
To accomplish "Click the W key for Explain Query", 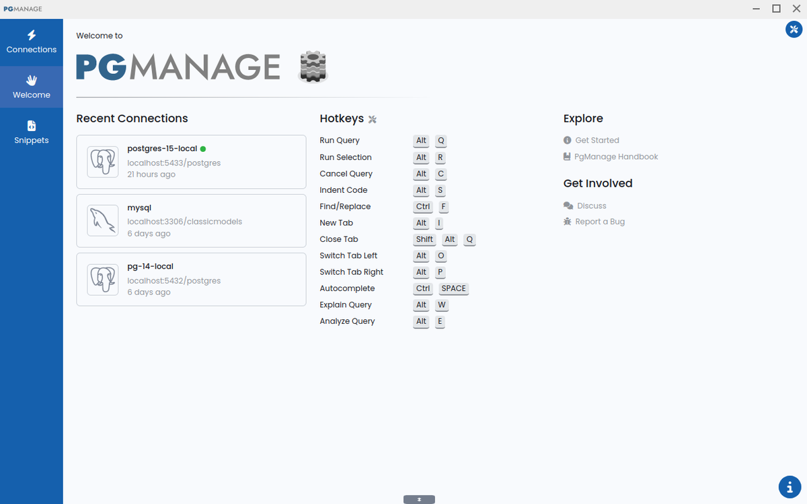I will tap(441, 305).
